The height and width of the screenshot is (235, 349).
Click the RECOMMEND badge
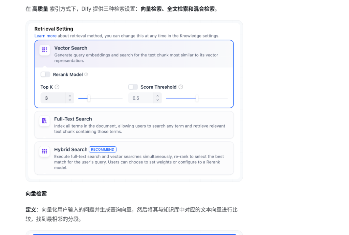click(103, 149)
